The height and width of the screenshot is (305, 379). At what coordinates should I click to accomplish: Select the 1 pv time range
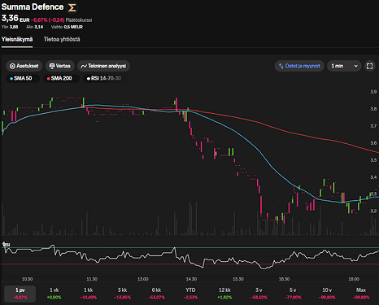coord(20,294)
